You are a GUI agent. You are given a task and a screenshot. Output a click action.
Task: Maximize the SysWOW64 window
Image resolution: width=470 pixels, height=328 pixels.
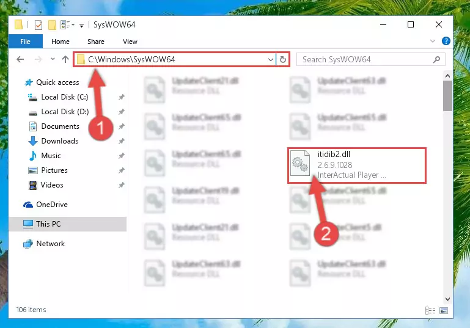pyautogui.click(x=411, y=24)
